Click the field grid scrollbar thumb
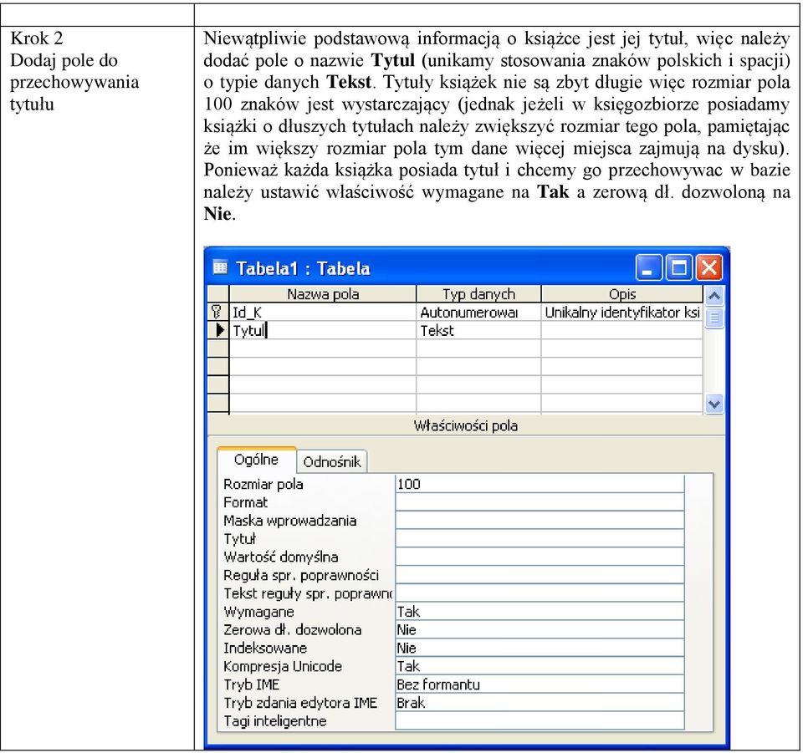The image size is (803, 753). tap(713, 318)
